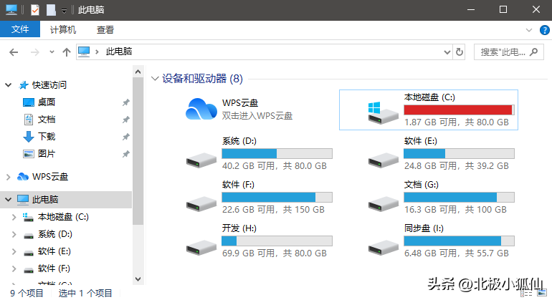Viewport: 552px width, 300px height.
Task: Select 本地磁盘 (C:) in the navigation tree
Action: click(63, 217)
